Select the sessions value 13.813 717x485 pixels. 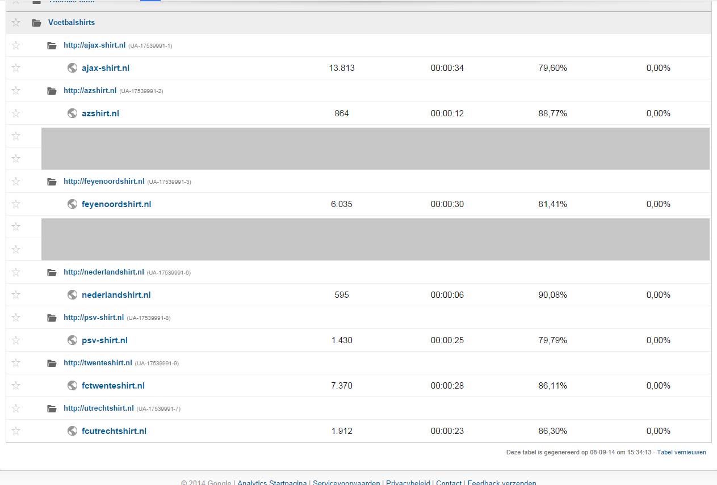click(342, 68)
